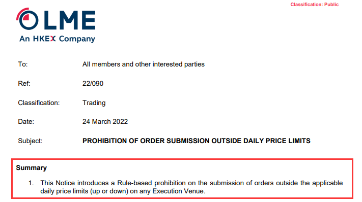This screenshot has width=362, height=202.
Task: Click the 'Summary' heading
Action: [x=32, y=168]
